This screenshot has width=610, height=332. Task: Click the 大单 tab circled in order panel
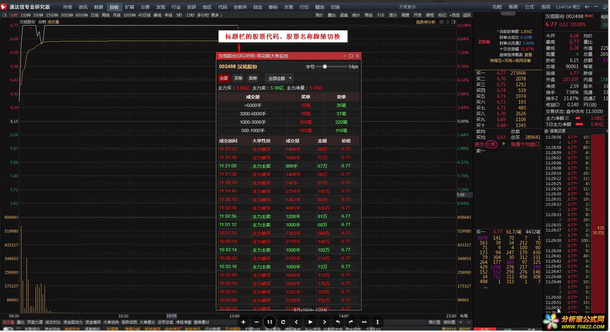pos(491,144)
